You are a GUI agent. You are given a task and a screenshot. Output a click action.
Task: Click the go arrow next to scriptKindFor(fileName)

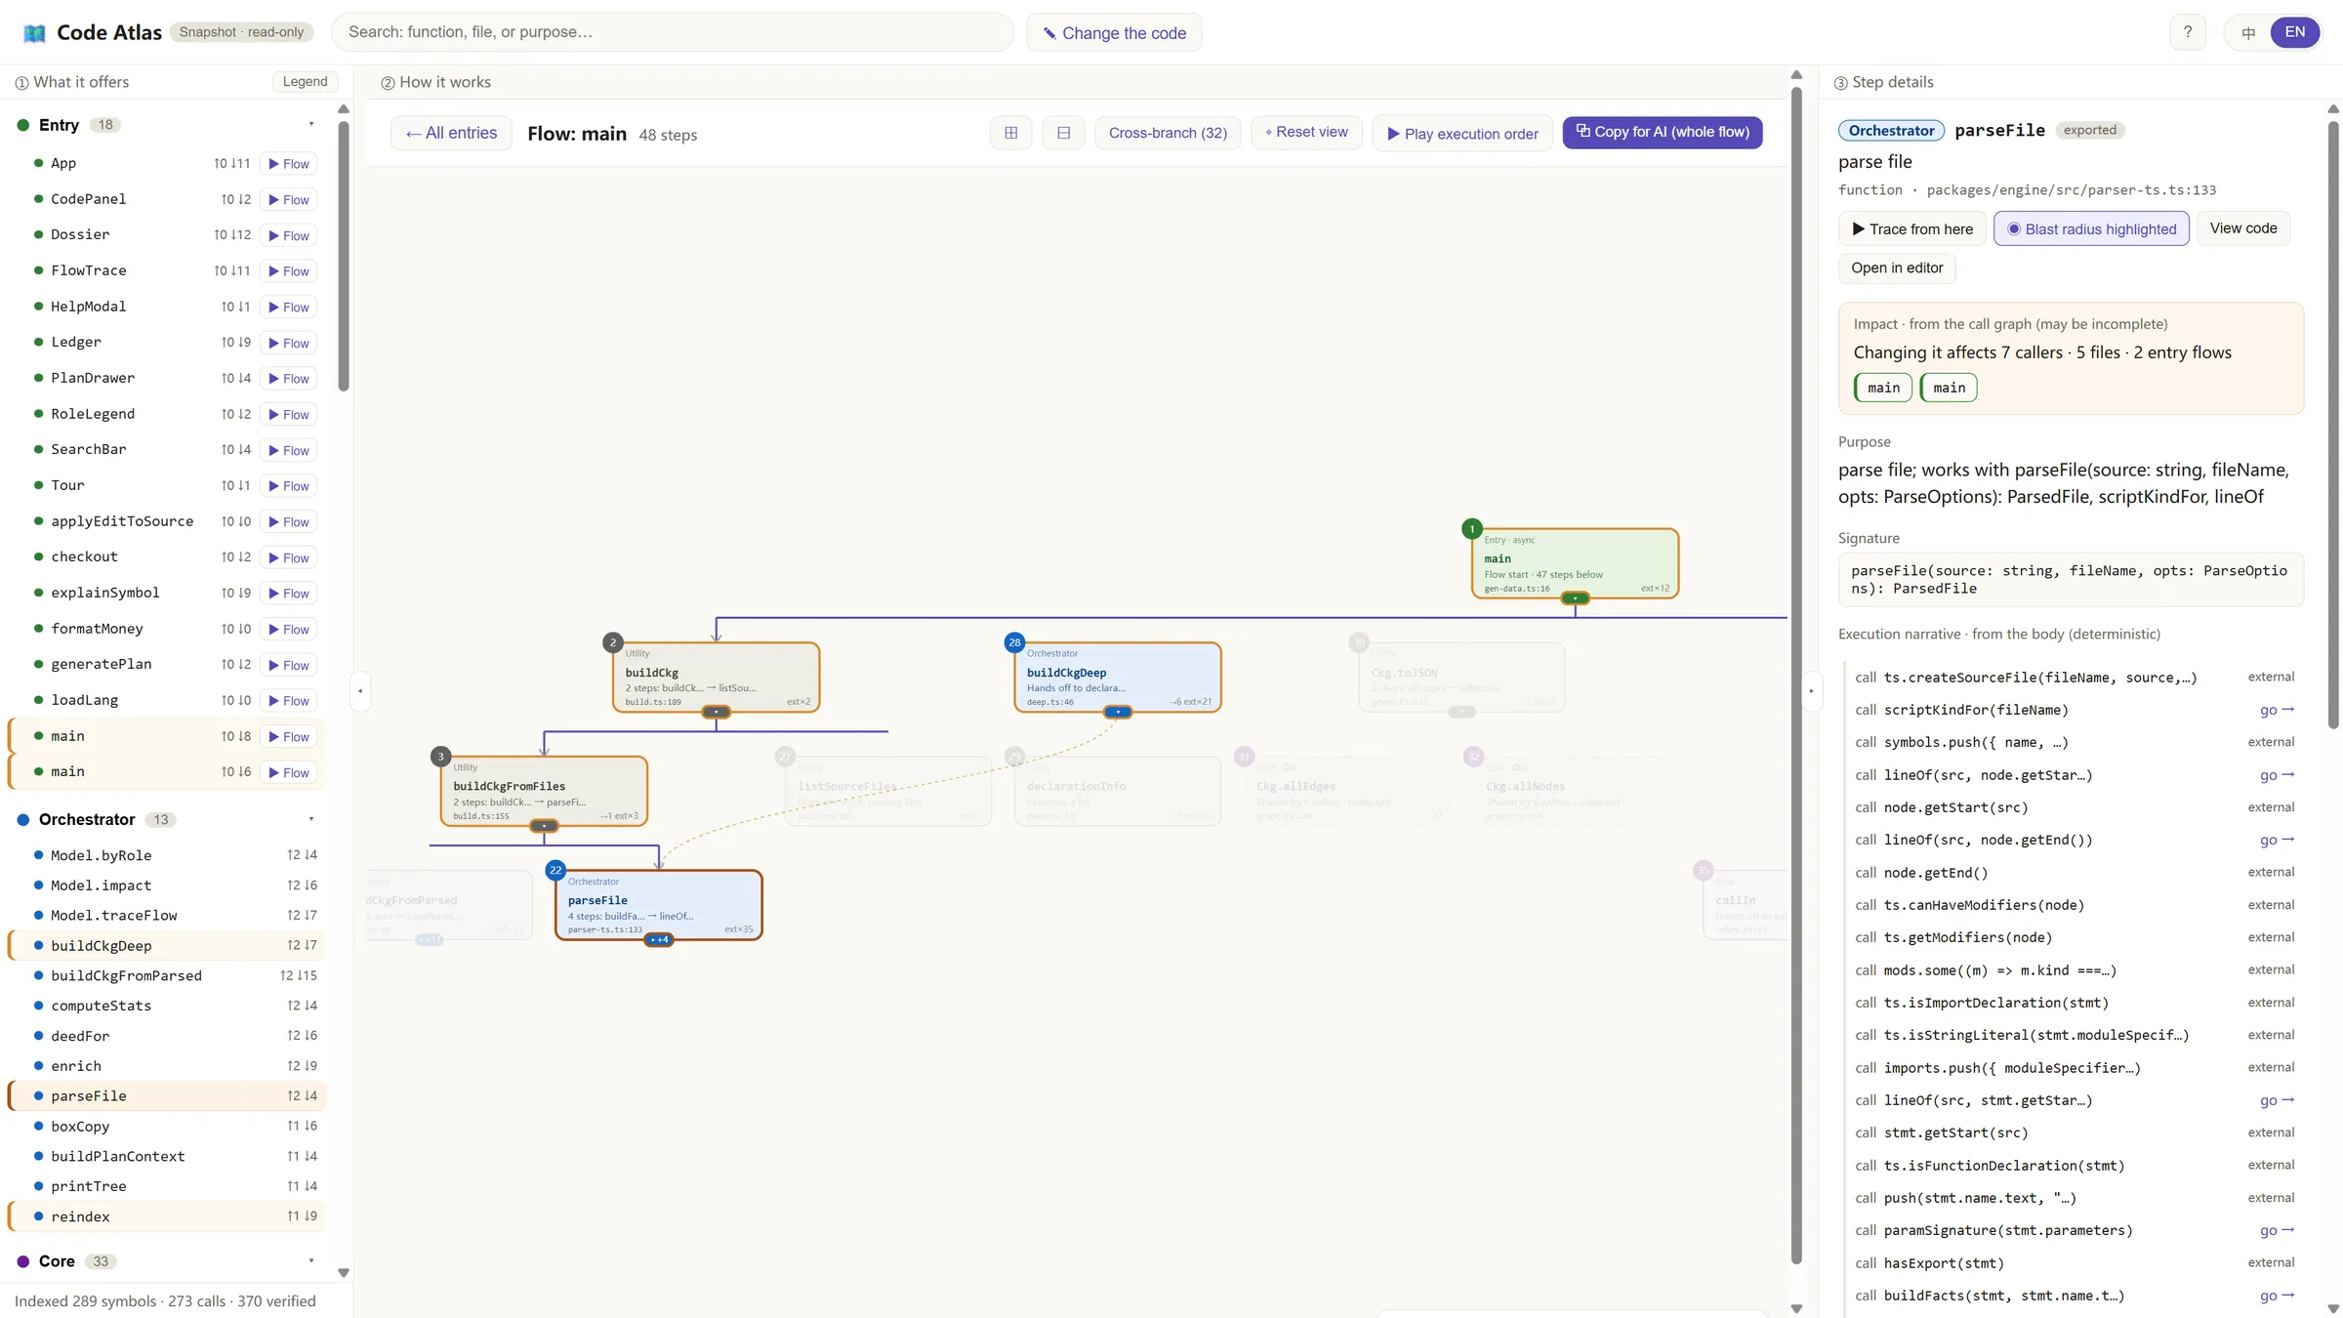tap(2277, 710)
